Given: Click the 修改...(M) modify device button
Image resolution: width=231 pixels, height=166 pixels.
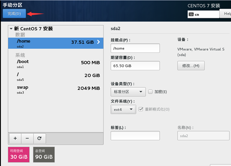Looking at the screenshot, I should tap(191, 66).
